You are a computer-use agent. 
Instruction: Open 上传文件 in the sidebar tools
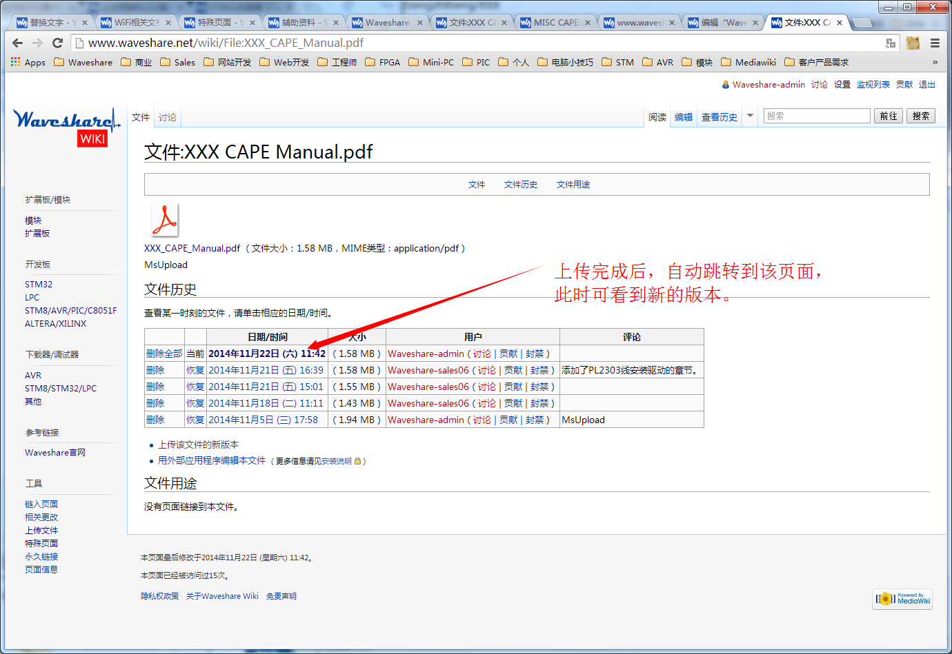click(x=41, y=531)
